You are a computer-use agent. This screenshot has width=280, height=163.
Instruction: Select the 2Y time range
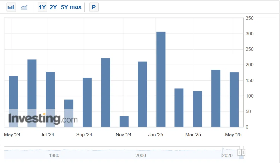(x=53, y=7)
